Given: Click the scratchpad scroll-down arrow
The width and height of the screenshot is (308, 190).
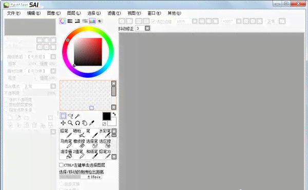Looking at the screenshot, I should pyautogui.click(x=113, y=107).
